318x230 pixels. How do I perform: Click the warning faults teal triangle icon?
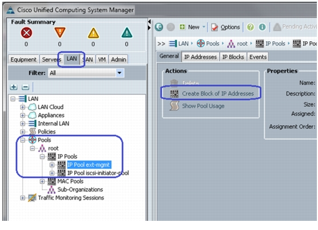pos(127,33)
